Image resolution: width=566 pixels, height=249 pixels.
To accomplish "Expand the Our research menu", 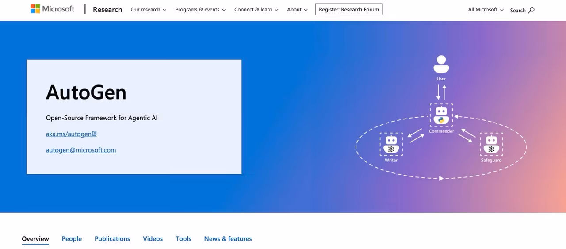I will click(x=149, y=9).
